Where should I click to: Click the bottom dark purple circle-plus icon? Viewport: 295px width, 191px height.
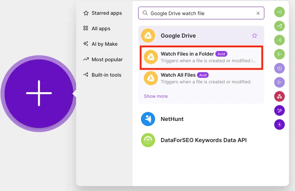(x=279, y=125)
